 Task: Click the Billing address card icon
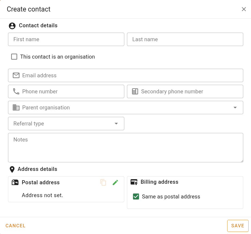(x=134, y=182)
